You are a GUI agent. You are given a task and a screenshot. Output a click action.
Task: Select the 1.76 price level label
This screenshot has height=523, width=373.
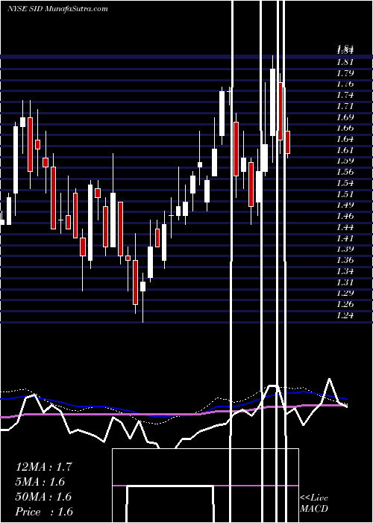345,84
